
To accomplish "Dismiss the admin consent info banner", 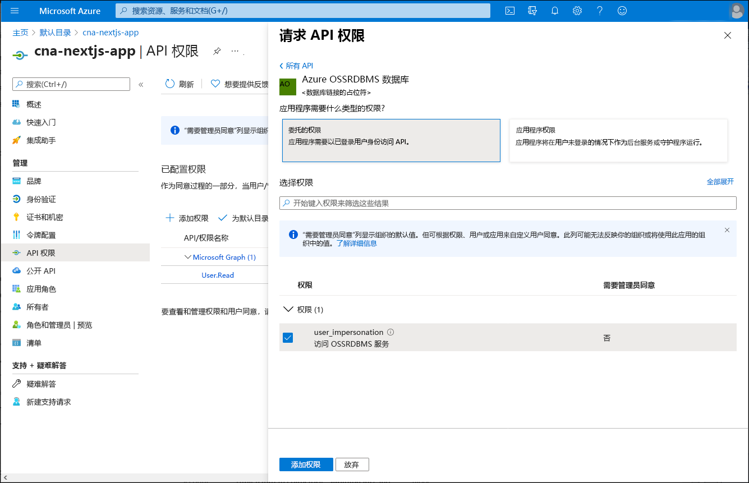I will pos(727,230).
